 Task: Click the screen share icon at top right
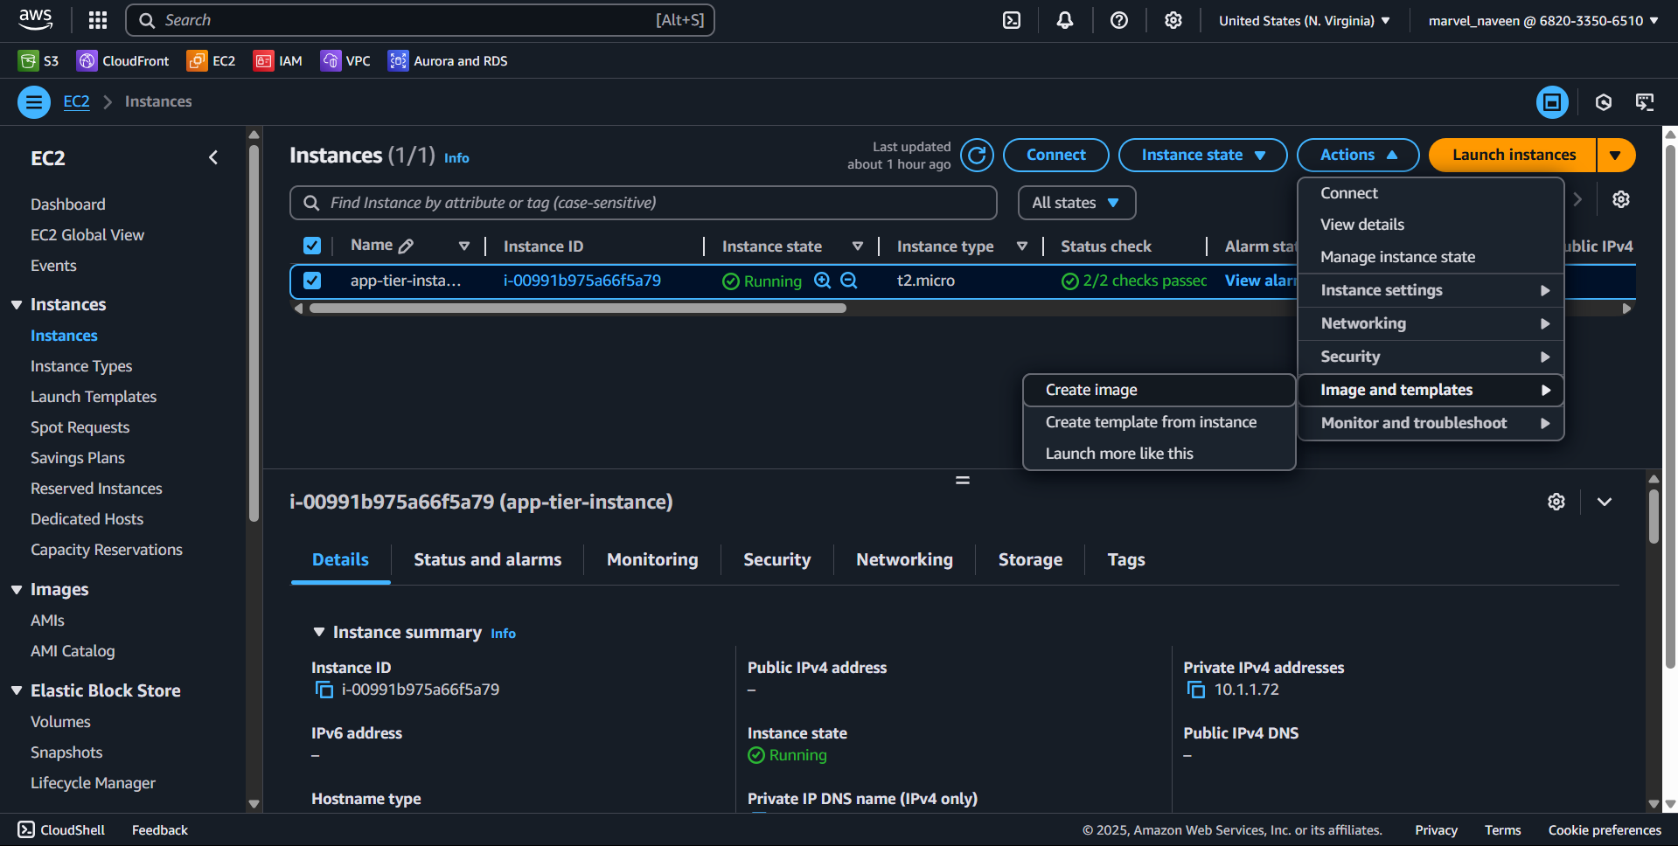point(1645,102)
